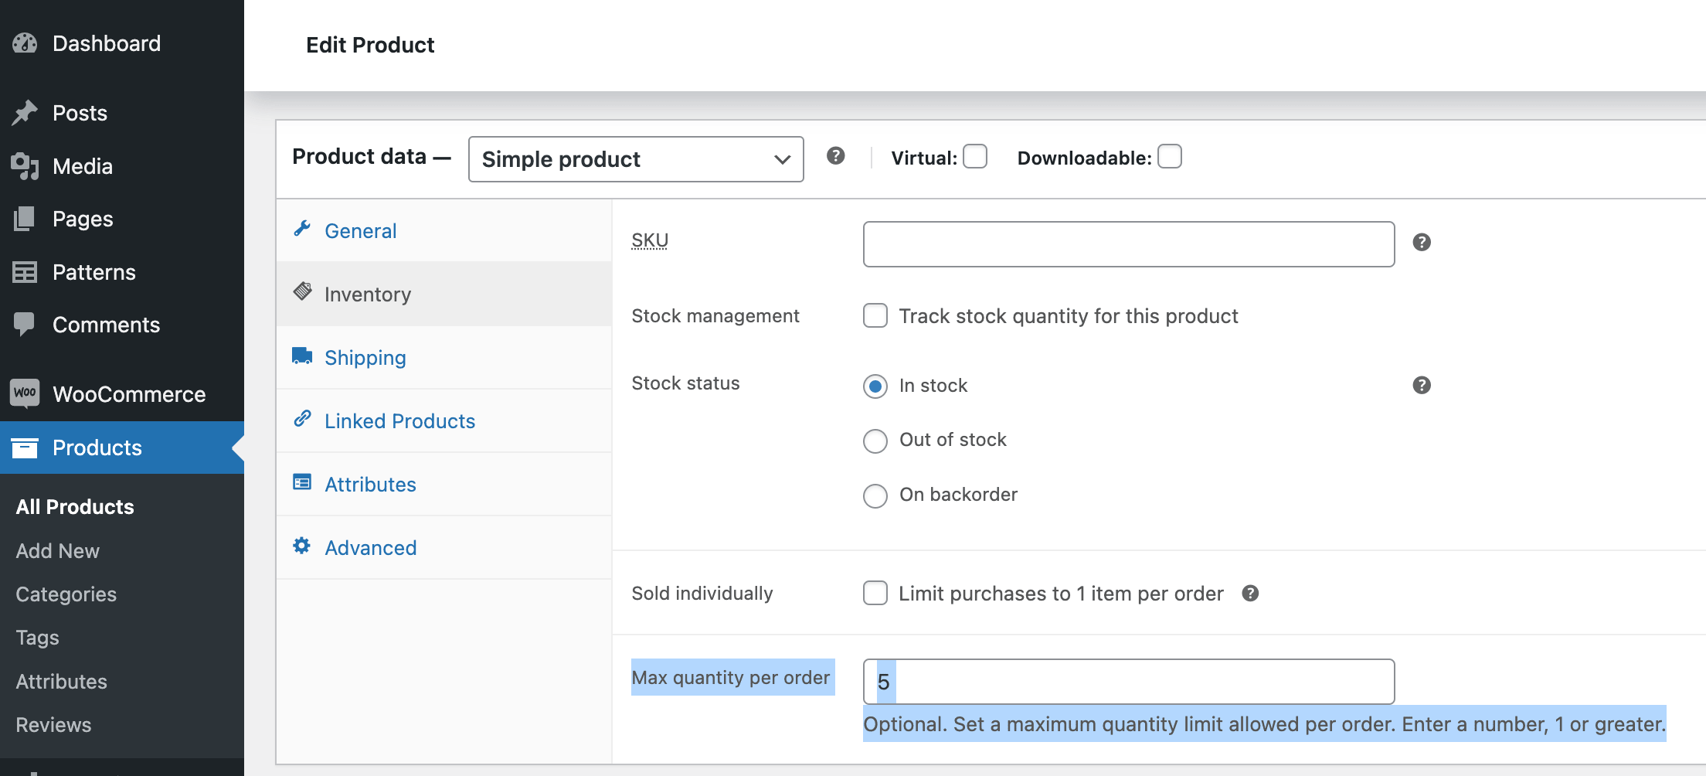Click the Stock management label
The height and width of the screenshot is (776, 1706).
[x=715, y=315]
